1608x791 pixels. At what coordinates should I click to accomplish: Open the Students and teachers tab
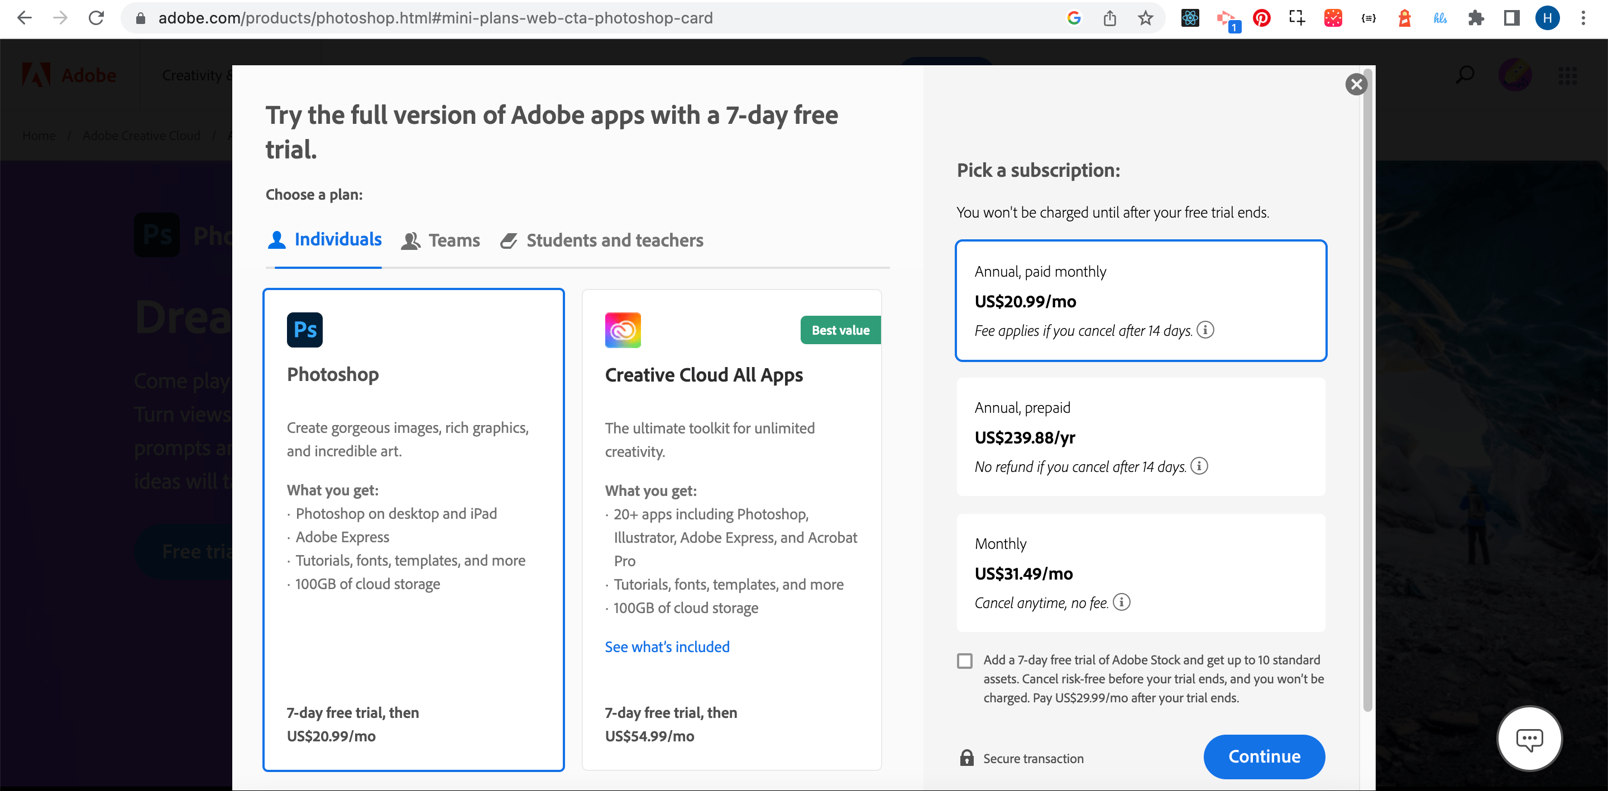(x=602, y=240)
